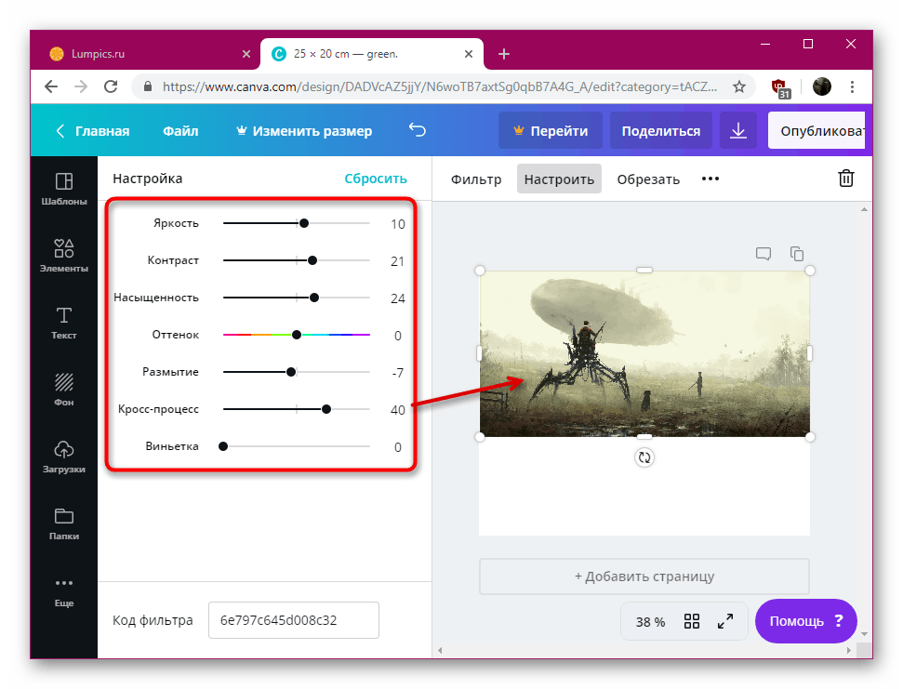Open the Шаблоны templates panel
Viewport: 903px width, 689px height.
[x=64, y=189]
